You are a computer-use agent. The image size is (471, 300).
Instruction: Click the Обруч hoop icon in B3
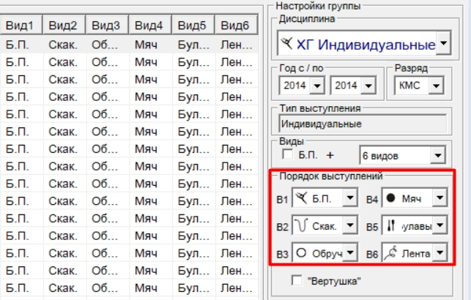point(300,252)
